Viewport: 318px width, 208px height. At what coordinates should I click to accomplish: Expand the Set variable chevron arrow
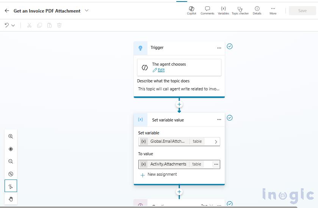(x=216, y=142)
